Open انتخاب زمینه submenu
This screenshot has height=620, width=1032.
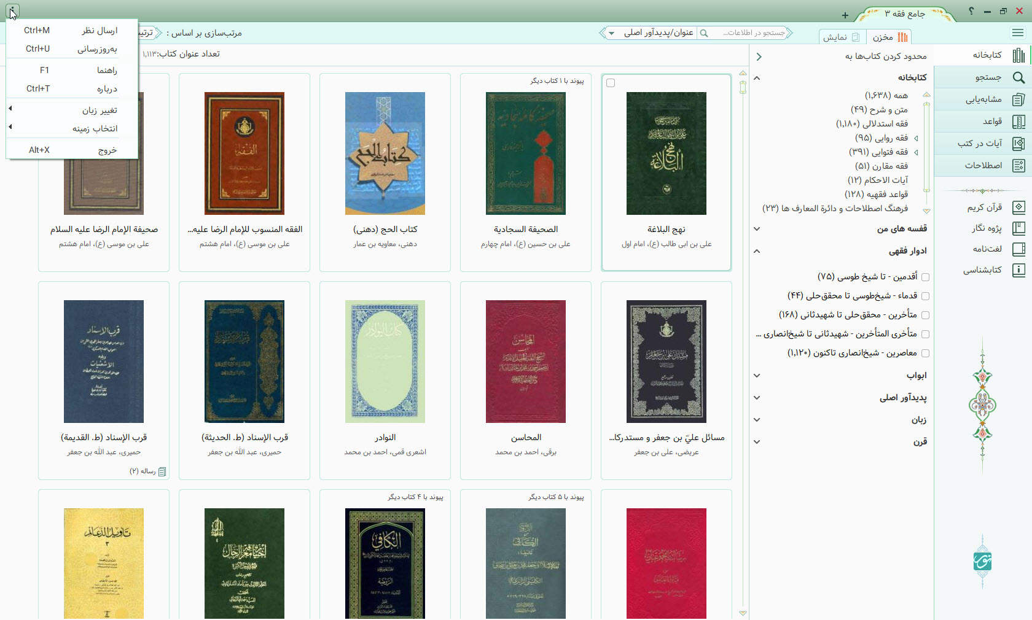pos(72,128)
